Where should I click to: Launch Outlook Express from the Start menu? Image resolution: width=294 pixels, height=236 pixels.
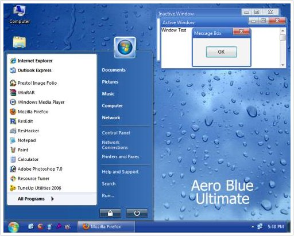[x=30, y=70]
